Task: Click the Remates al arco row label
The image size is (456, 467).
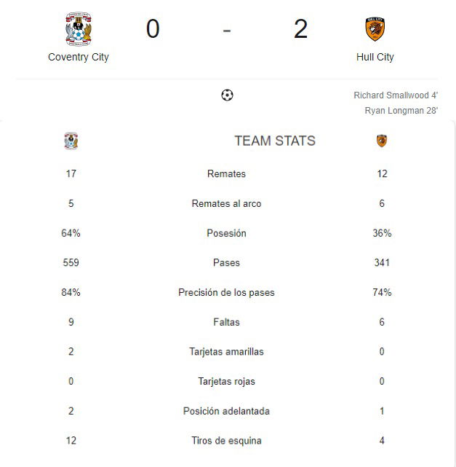Action: pyautogui.click(x=226, y=203)
